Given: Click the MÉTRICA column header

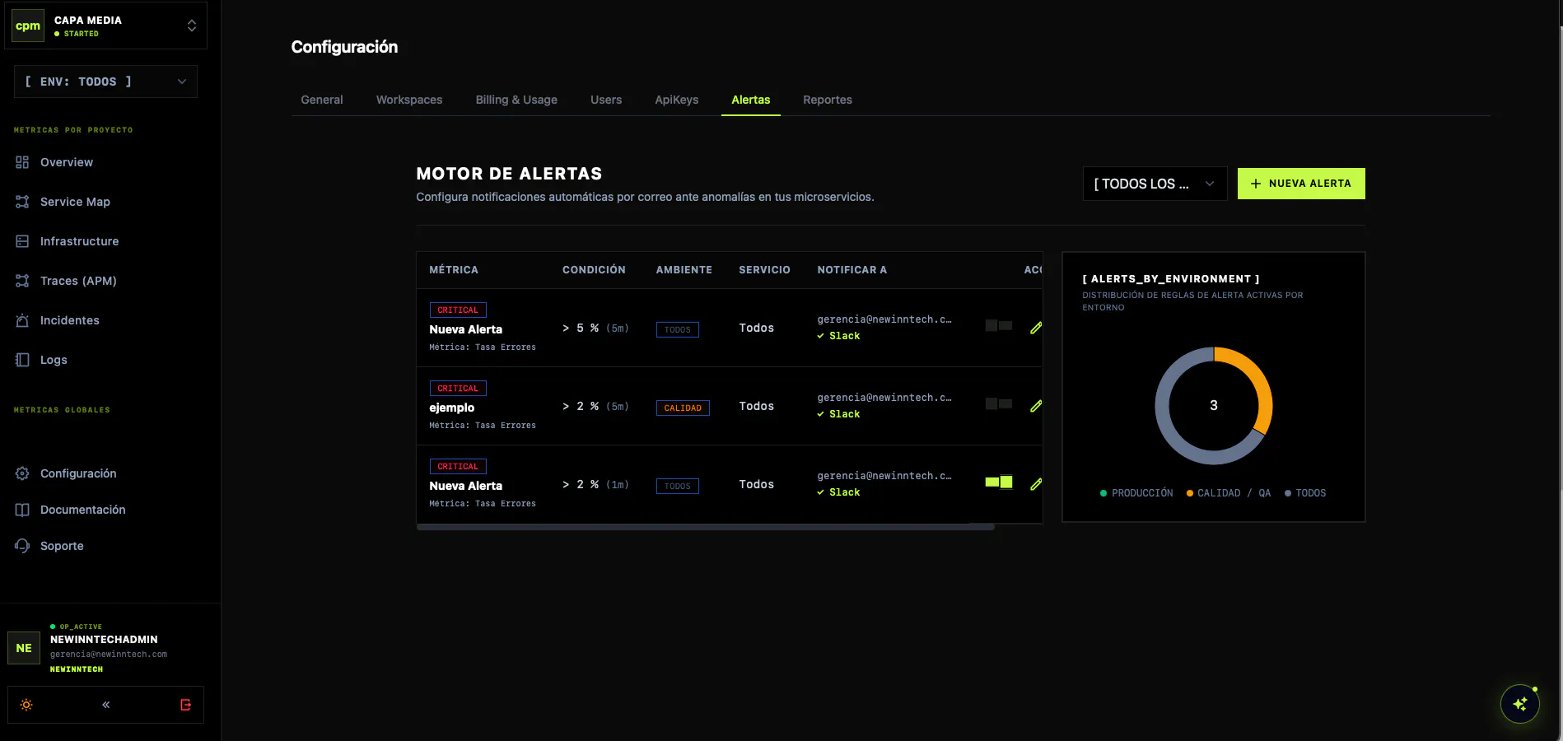Looking at the screenshot, I should tap(454, 270).
